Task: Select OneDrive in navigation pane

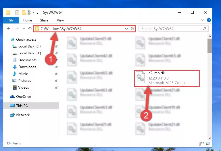Action: [23, 97]
